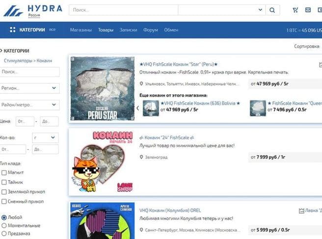Click the quantity 'До' field

pos(45,149)
